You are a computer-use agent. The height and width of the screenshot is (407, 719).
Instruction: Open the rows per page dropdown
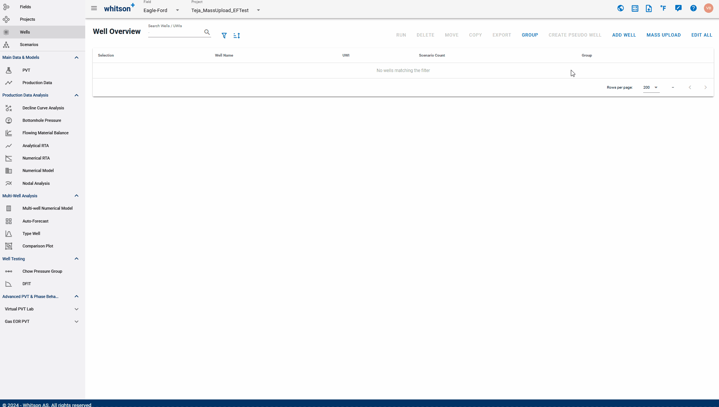651,88
